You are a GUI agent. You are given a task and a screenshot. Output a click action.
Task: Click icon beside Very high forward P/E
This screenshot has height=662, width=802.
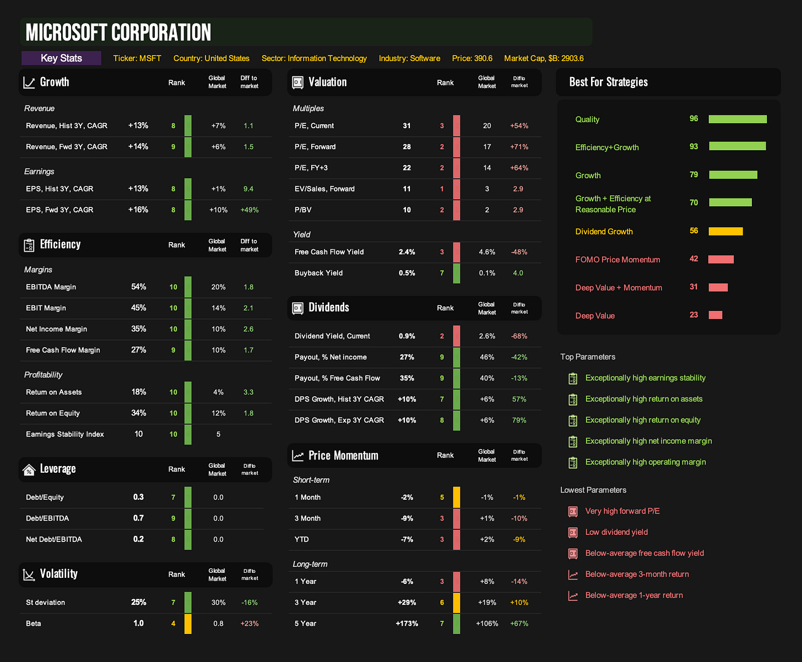tap(573, 512)
